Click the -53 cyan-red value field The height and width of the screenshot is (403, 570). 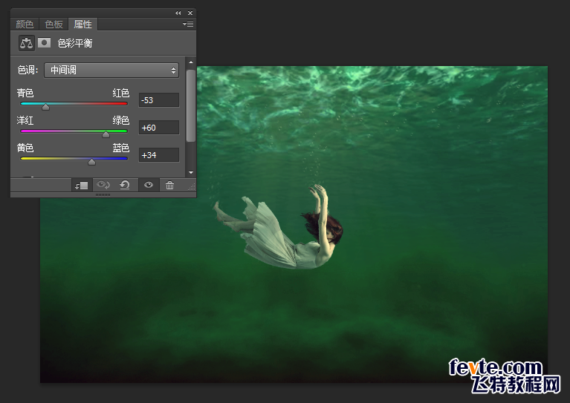point(159,100)
